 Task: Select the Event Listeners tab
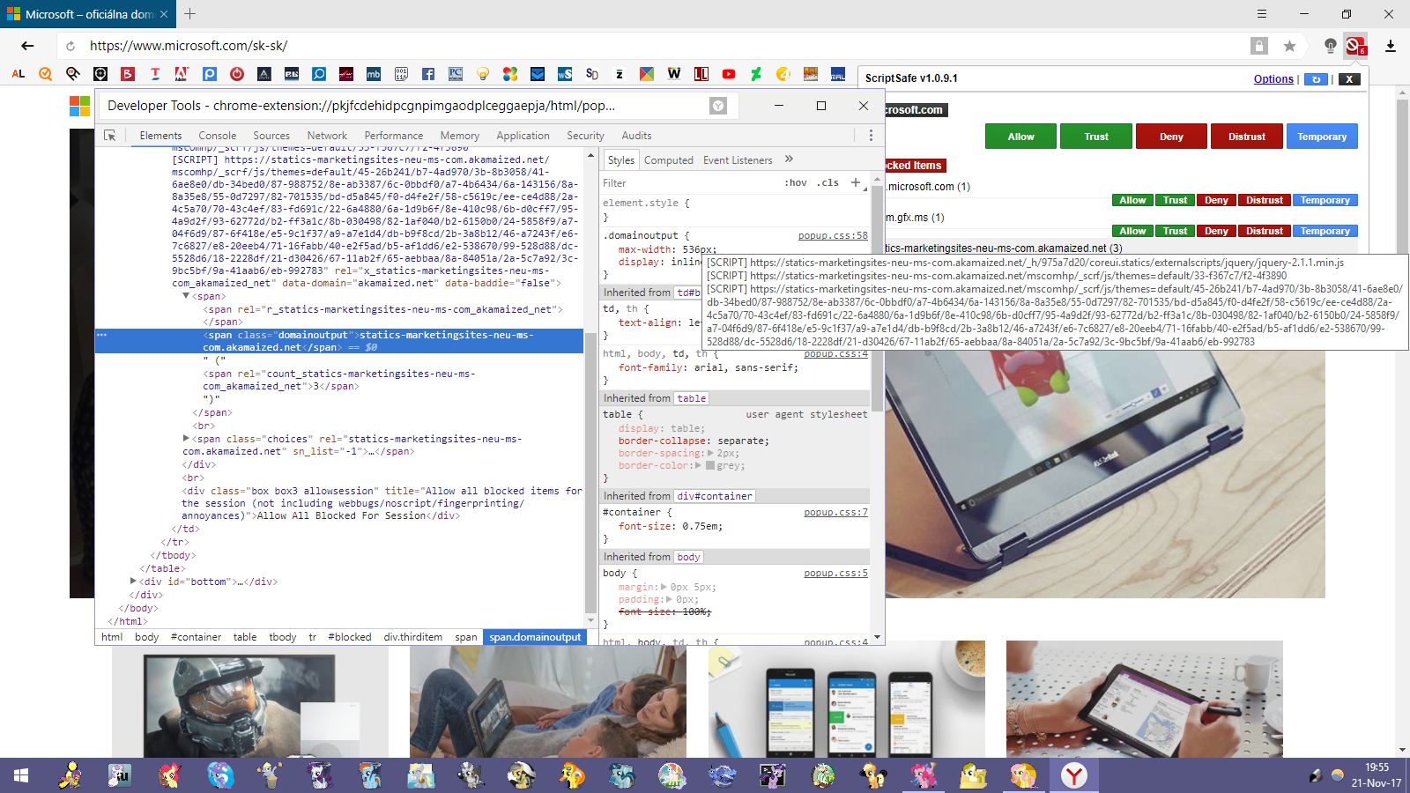tap(738, 160)
